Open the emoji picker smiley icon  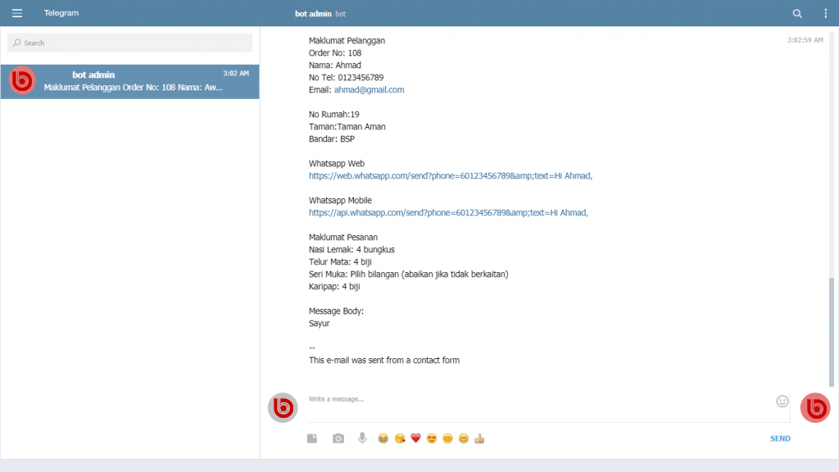pyautogui.click(x=782, y=402)
